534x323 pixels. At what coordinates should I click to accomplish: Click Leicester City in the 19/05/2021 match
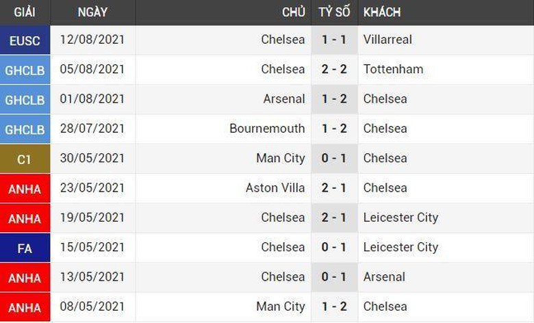coord(400,218)
